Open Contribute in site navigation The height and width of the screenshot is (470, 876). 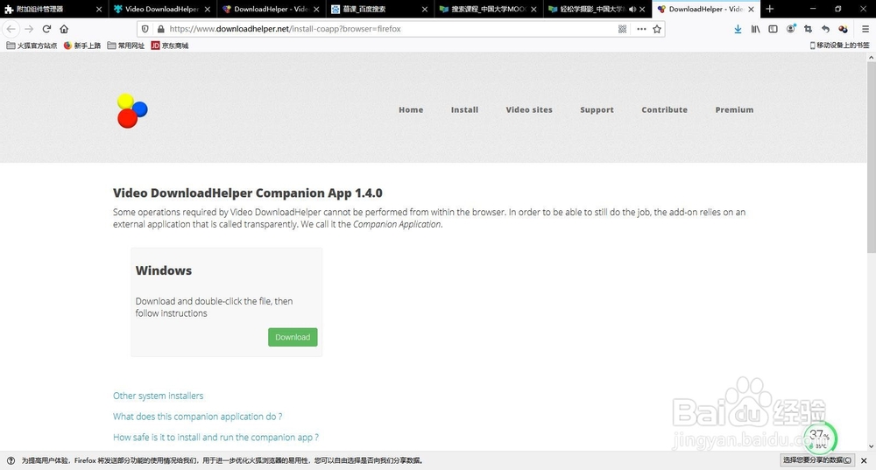[664, 110]
